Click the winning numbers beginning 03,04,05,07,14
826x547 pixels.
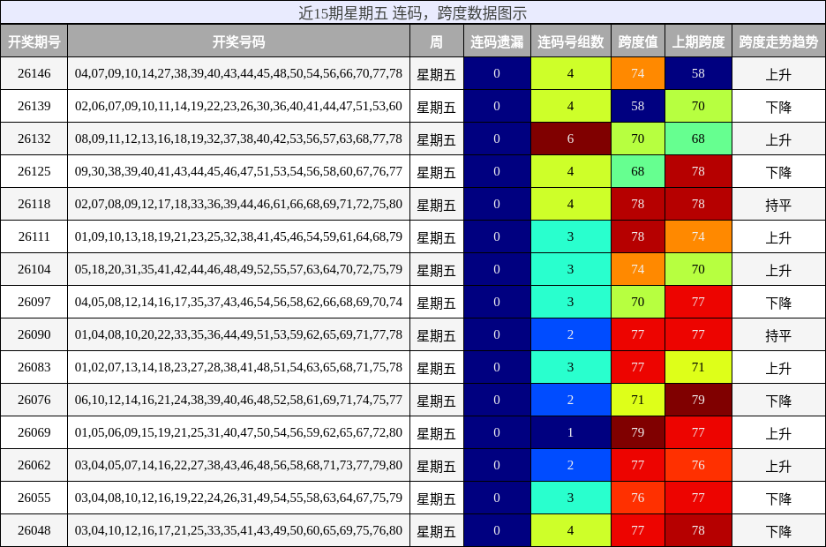[238, 465]
